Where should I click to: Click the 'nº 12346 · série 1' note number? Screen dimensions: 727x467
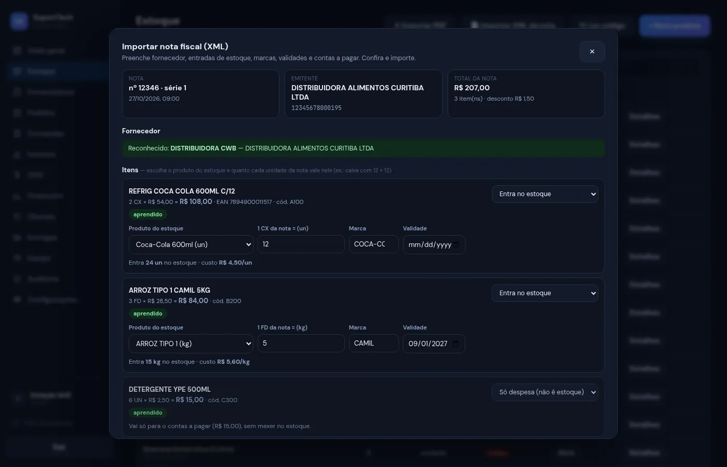tap(157, 88)
